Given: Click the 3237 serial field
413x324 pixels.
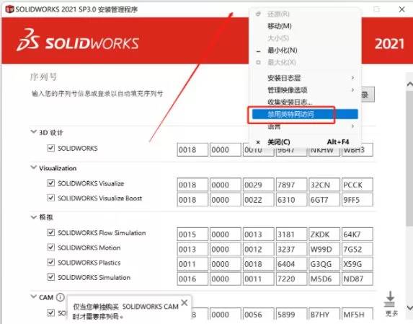Looking at the screenshot, I should (x=291, y=249).
